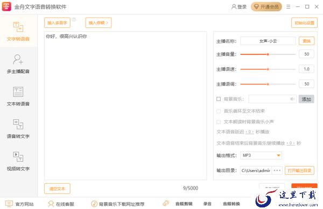Expand the 插入停顿 dropdown button
Viewport: 323px width, 209px height.
pos(99,23)
